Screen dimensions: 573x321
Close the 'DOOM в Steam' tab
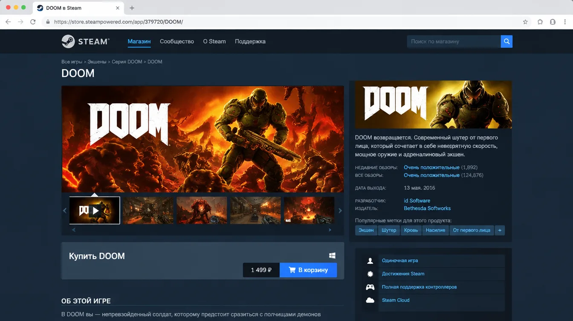(x=118, y=8)
